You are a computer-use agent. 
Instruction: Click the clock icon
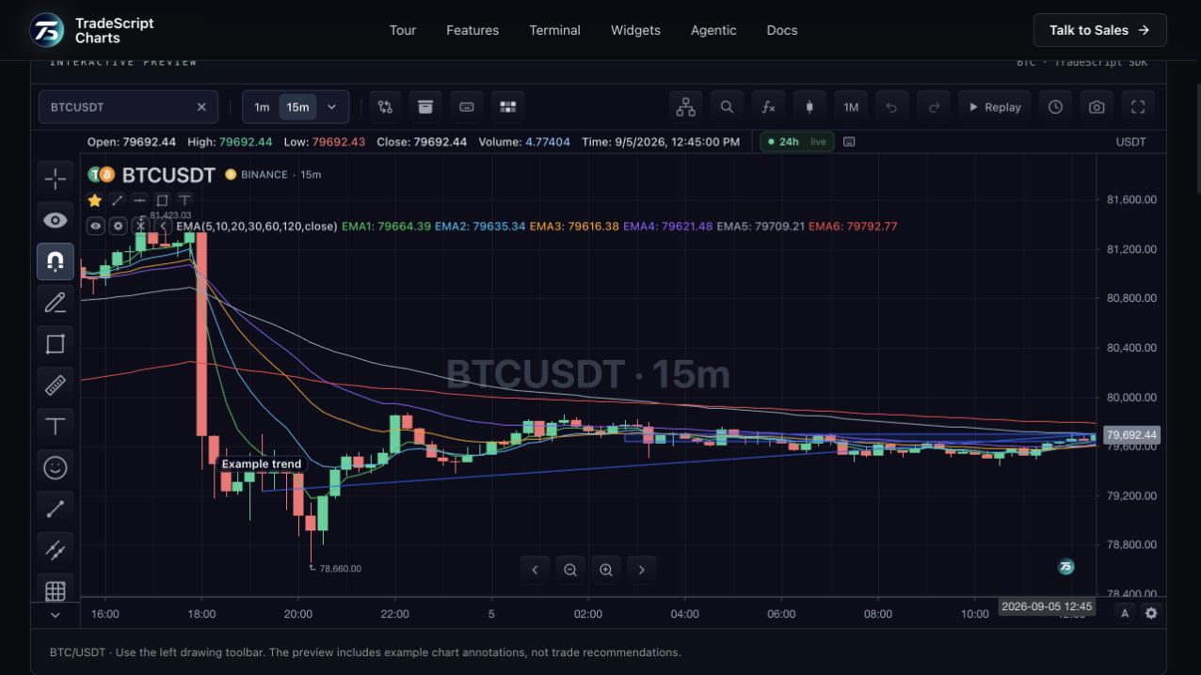pyautogui.click(x=1056, y=107)
